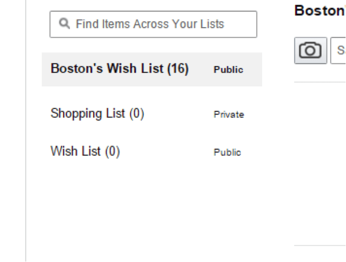Click the magnifying glass search icon
This screenshot has width=346, height=262.
pyautogui.click(x=65, y=24)
